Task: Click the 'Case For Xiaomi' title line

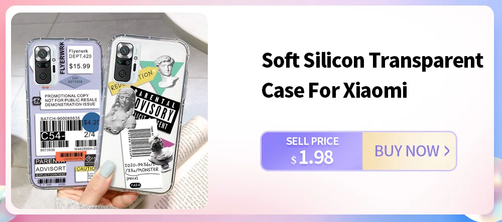Action: click(334, 90)
